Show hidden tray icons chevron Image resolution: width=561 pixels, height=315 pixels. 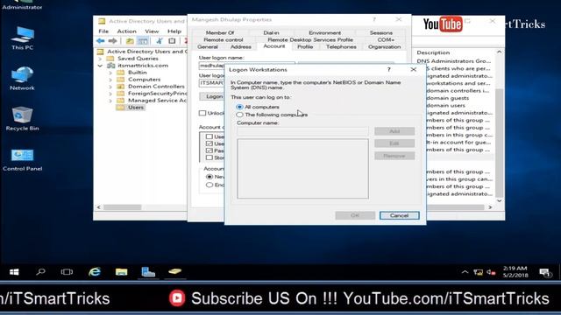[x=465, y=272]
